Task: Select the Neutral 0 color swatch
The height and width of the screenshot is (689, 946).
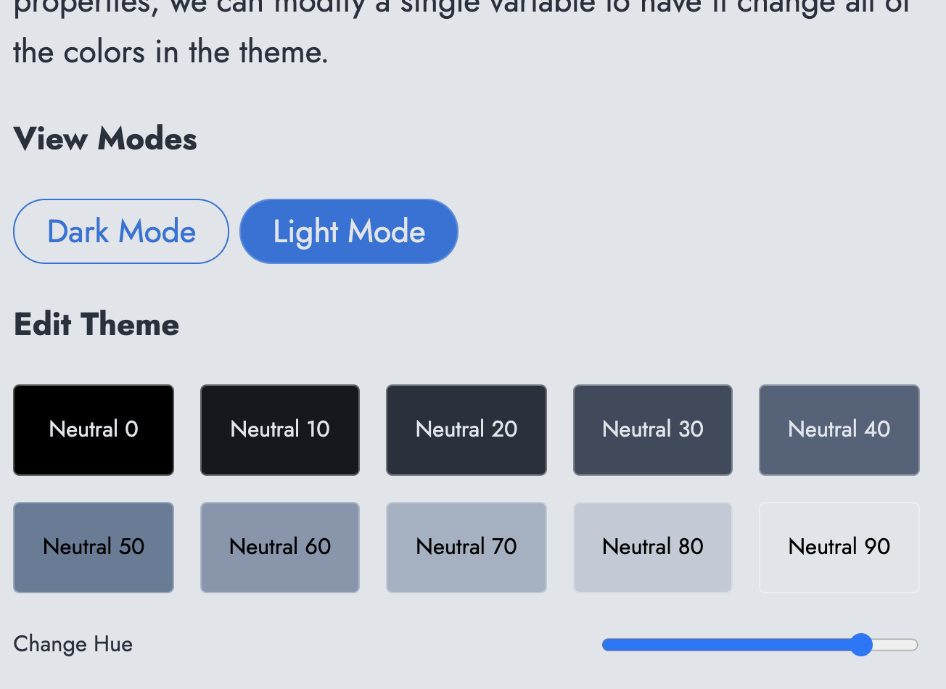Action: pos(93,429)
